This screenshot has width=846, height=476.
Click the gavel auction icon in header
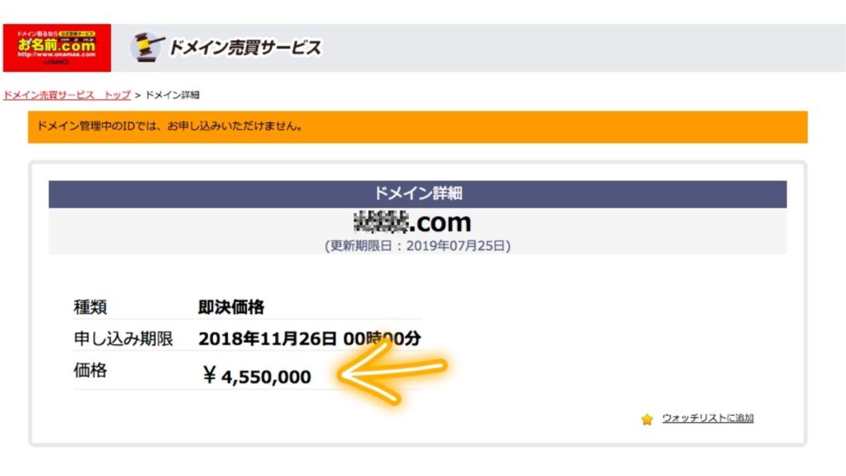click(147, 47)
